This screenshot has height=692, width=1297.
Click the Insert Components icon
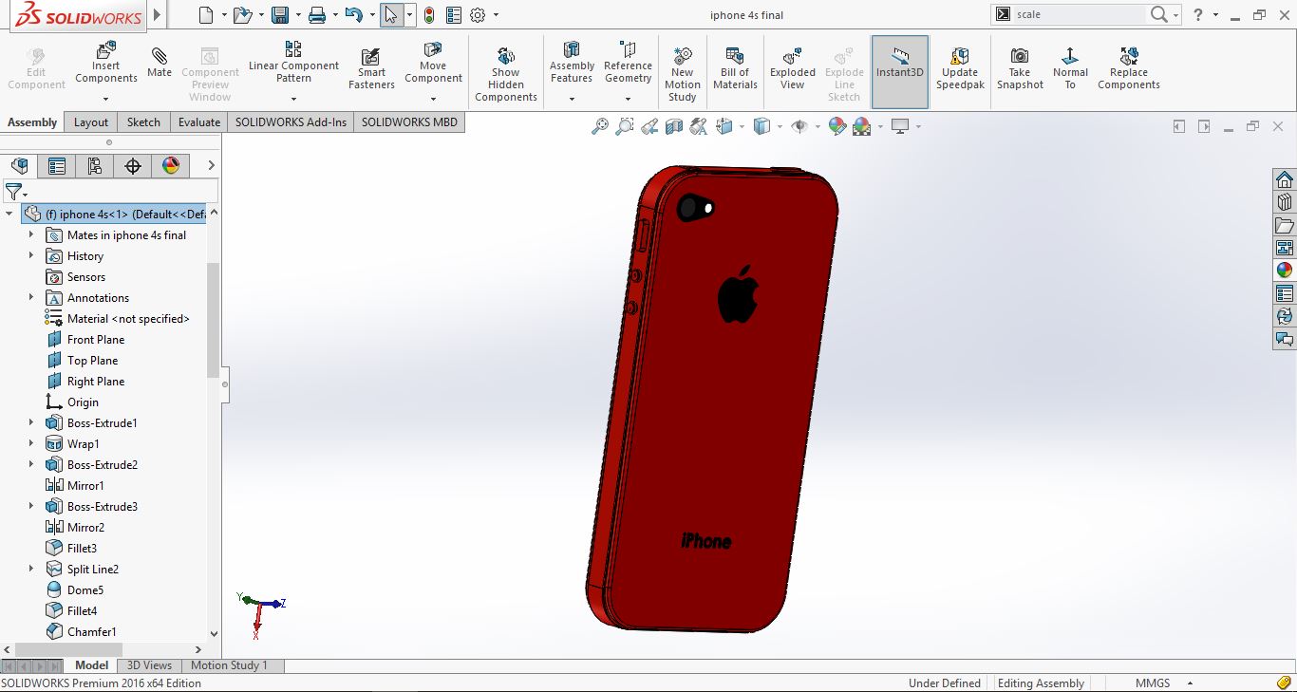click(106, 49)
